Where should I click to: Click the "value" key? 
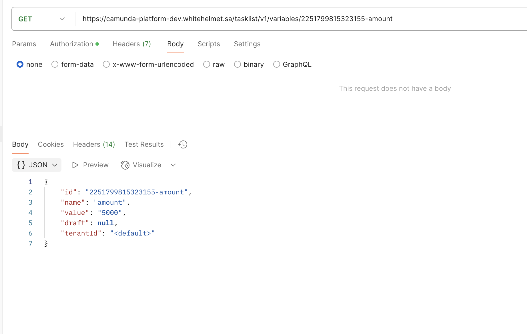[x=75, y=213]
